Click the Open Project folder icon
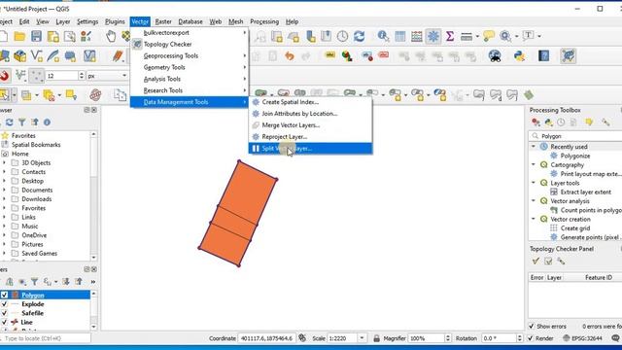622x350 pixels. point(19,37)
